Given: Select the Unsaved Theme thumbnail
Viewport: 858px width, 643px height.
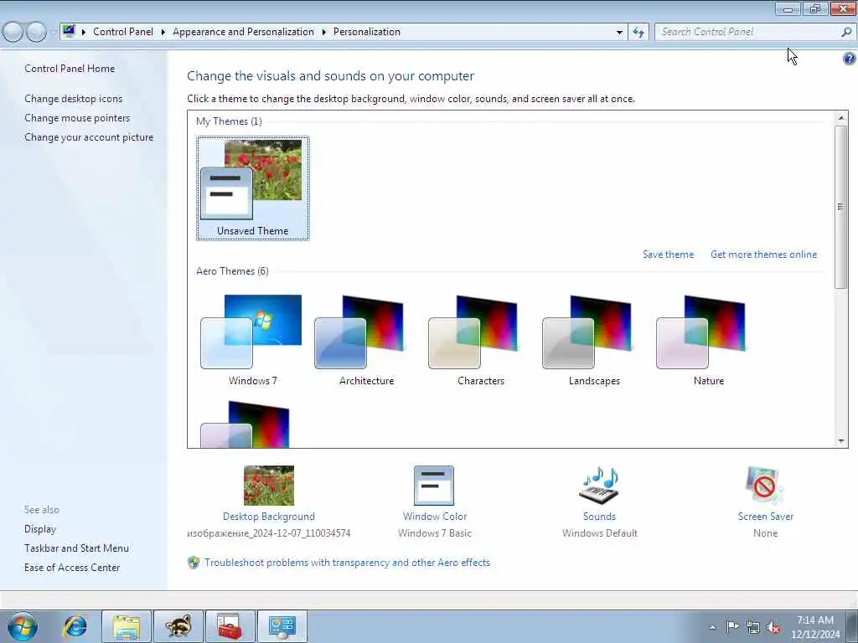Looking at the screenshot, I should tap(252, 188).
